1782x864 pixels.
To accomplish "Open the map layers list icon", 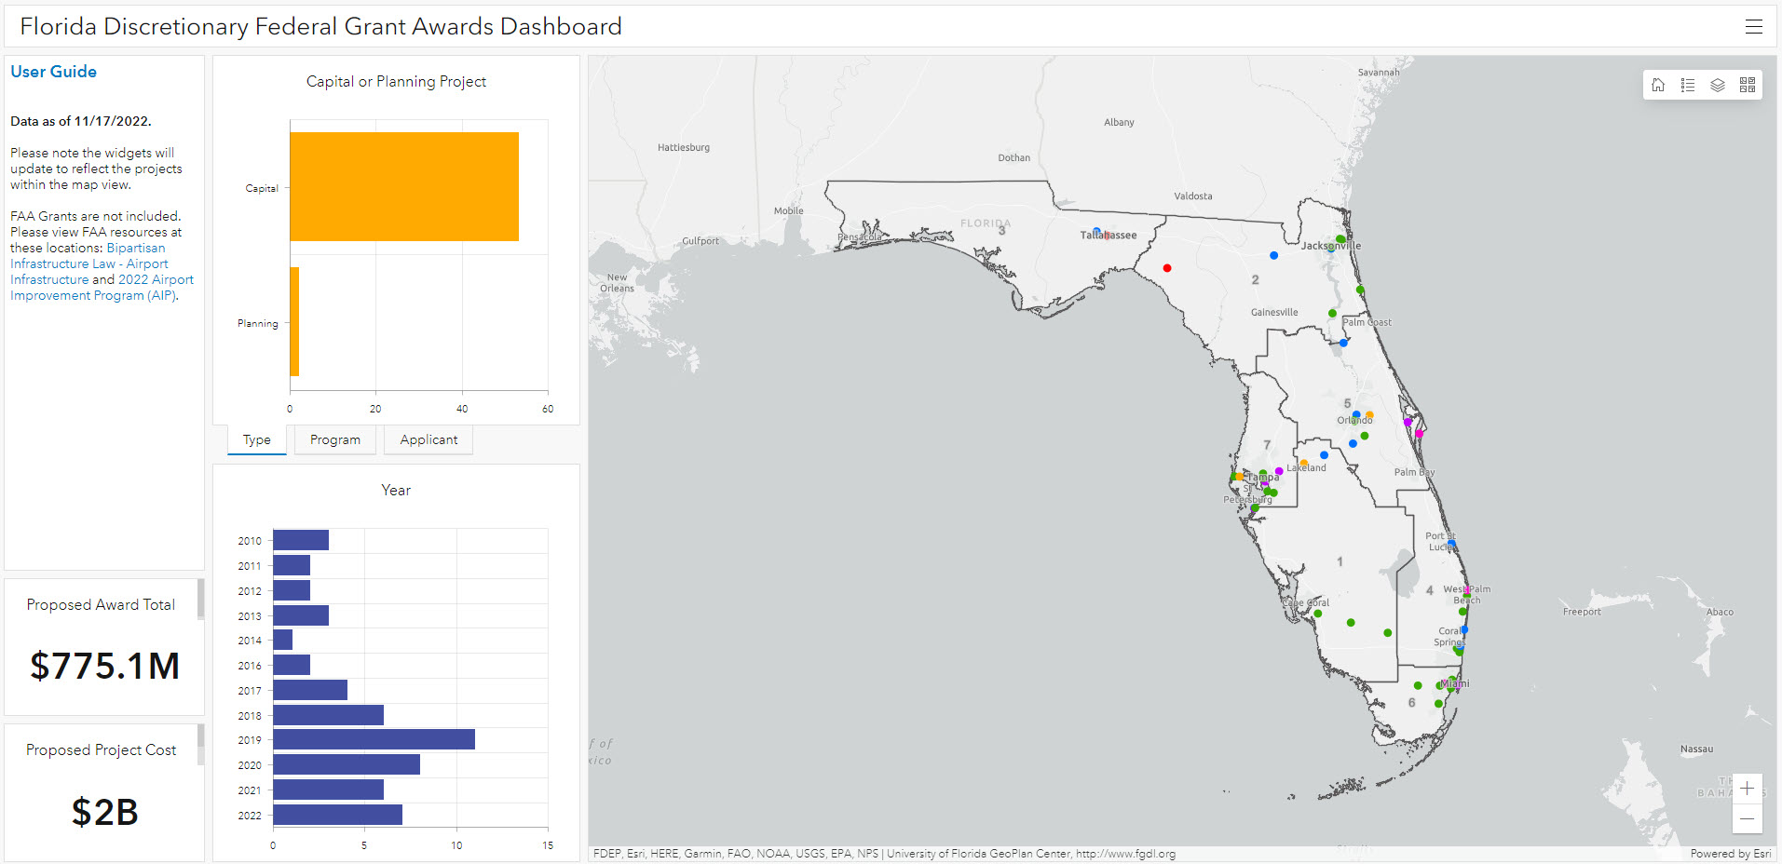I will point(1718,85).
